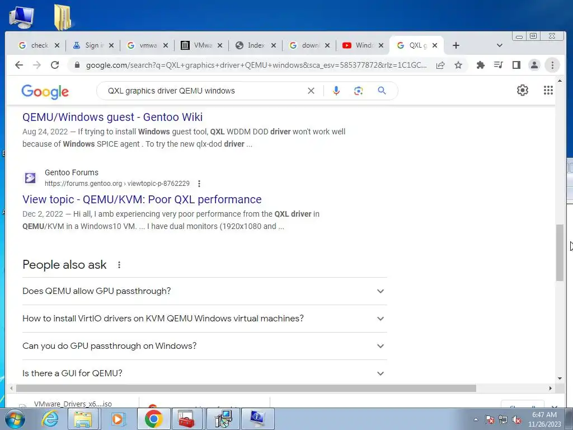
Task: Expand 'Is there a GUI for QEMU?'
Action: [205, 373]
